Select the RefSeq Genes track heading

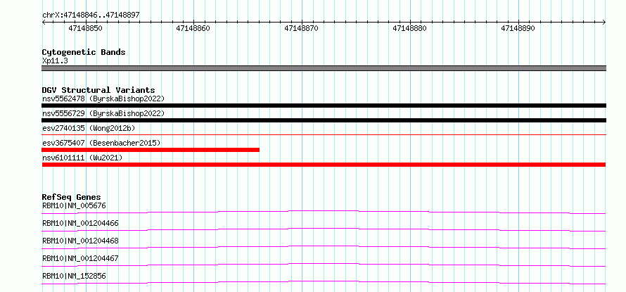pos(71,197)
